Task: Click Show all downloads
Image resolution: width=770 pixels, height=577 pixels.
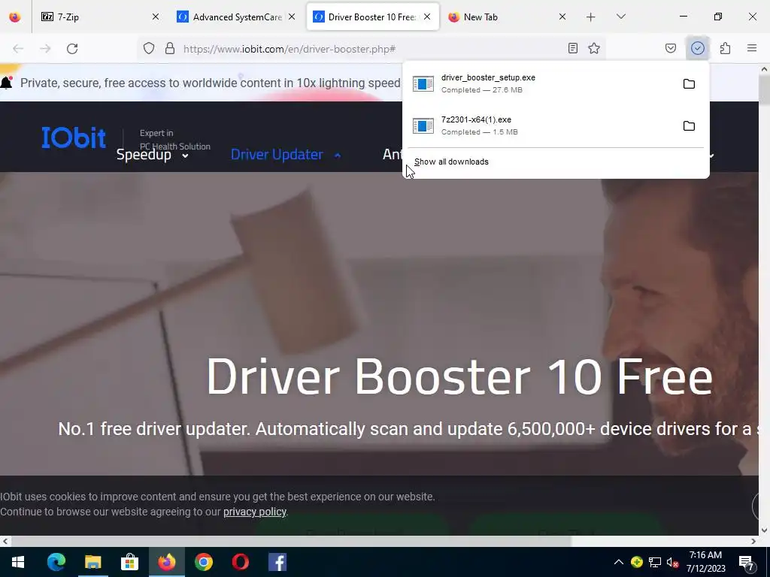Action: pyautogui.click(x=451, y=162)
